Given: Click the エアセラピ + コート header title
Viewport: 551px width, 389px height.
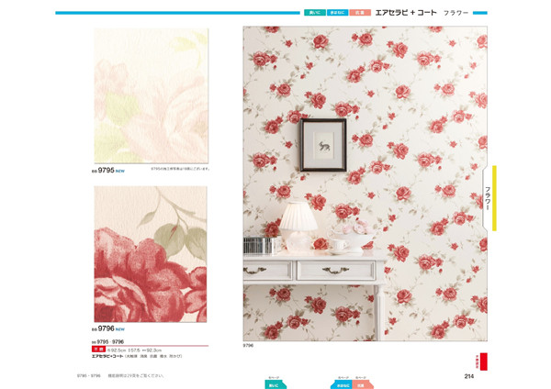Looking at the screenshot, I should [x=406, y=13].
